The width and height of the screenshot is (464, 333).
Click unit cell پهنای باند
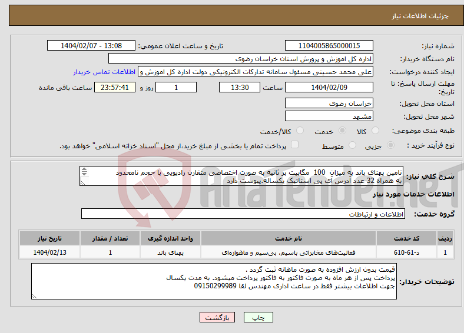tap(170, 252)
